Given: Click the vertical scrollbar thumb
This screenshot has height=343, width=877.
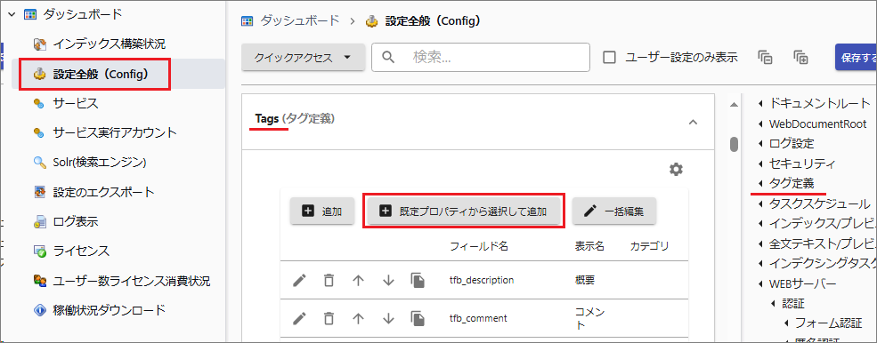Looking at the screenshot, I should (734, 144).
